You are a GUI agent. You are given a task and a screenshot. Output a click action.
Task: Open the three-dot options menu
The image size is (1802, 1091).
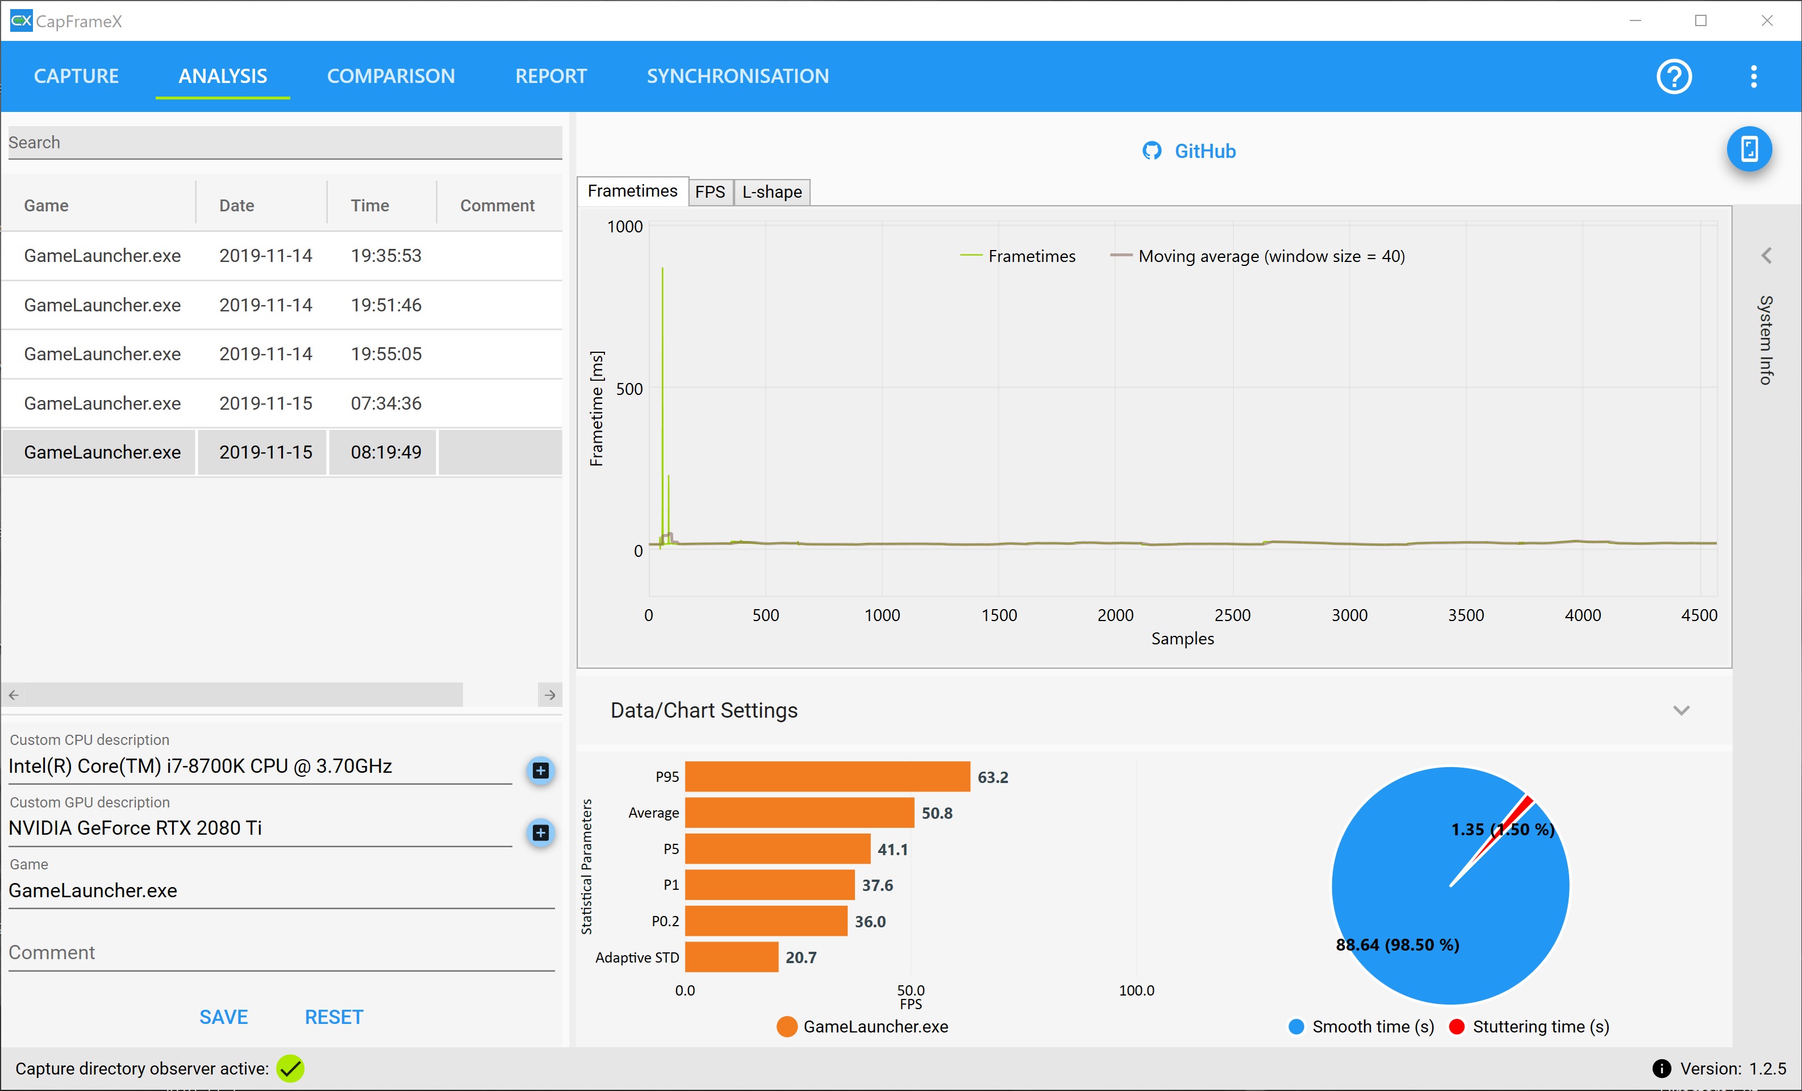[1753, 76]
